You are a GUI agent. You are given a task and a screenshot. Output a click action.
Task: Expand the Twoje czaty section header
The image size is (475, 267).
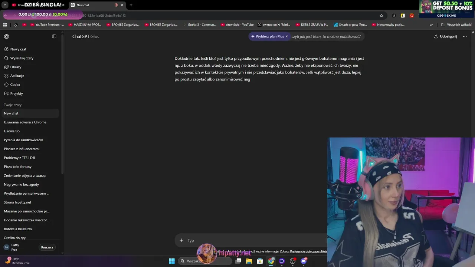click(x=13, y=105)
